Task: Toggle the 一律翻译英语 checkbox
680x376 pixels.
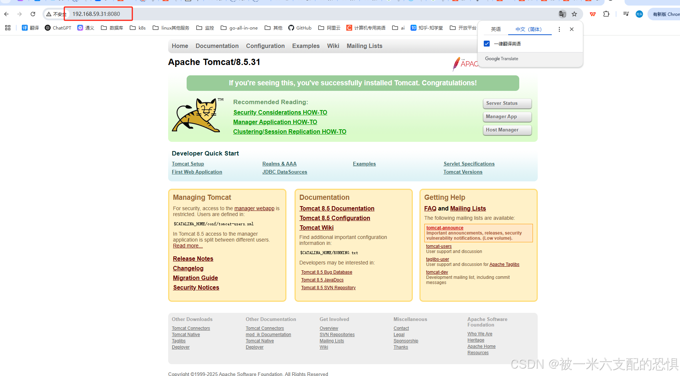Action: tap(487, 44)
